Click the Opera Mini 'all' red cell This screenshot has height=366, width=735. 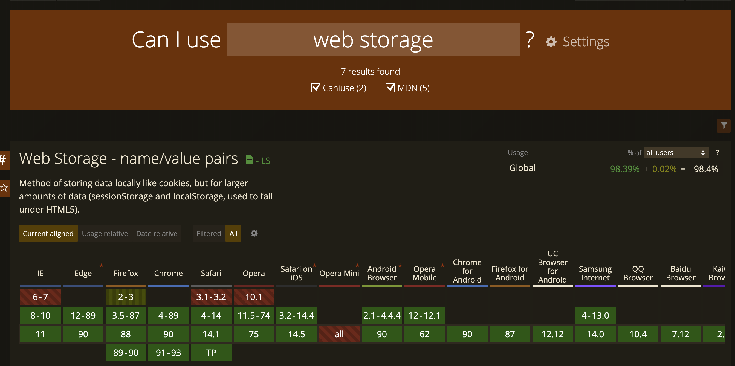click(x=339, y=334)
